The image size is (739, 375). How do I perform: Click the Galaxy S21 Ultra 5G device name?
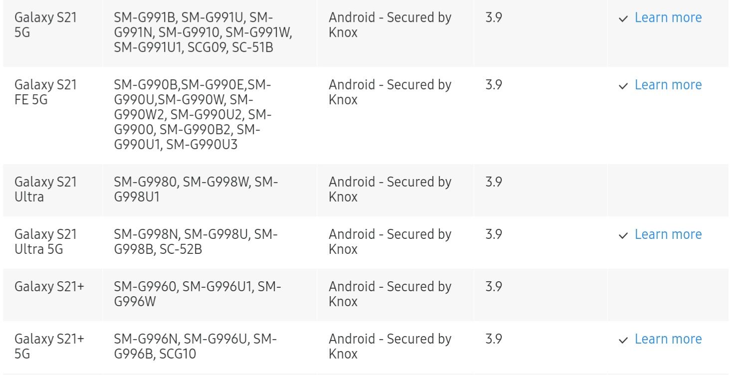coord(45,242)
